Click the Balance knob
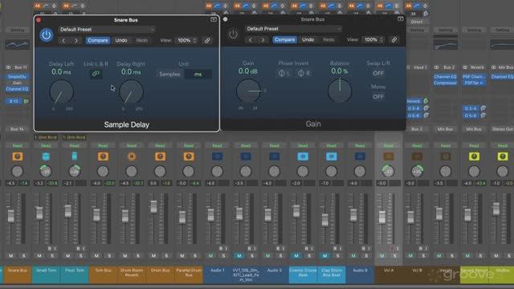The image size is (514, 289). click(x=340, y=91)
